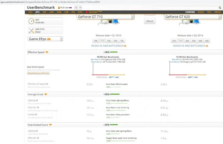This screenshot has width=223, height=144.
Task: Click the speedometer icon in Test Your GPU
Action: tap(31, 21)
